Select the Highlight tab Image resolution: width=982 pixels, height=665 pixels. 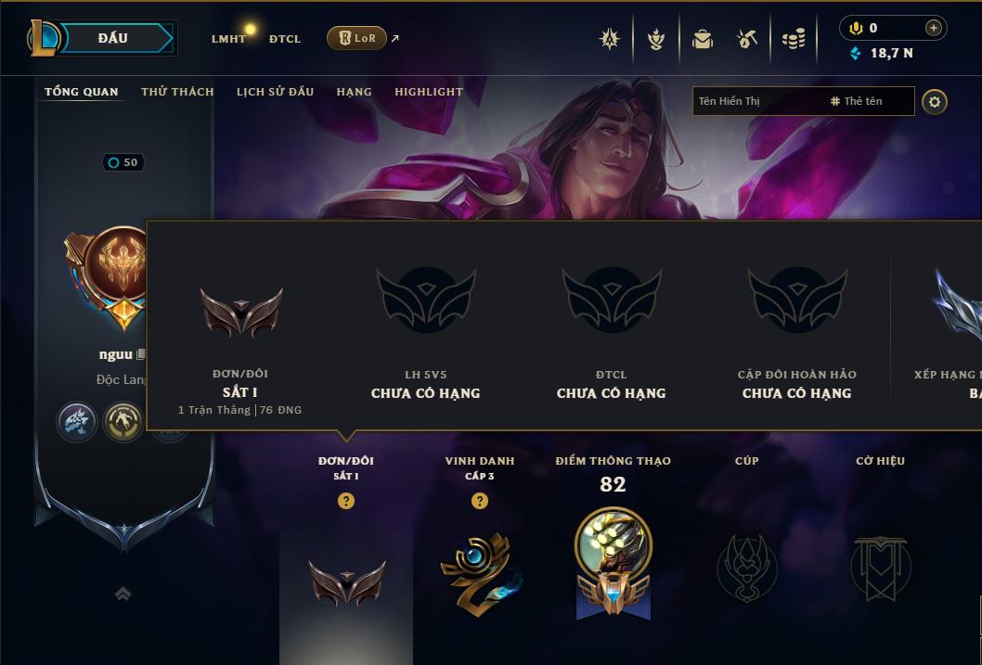(429, 91)
